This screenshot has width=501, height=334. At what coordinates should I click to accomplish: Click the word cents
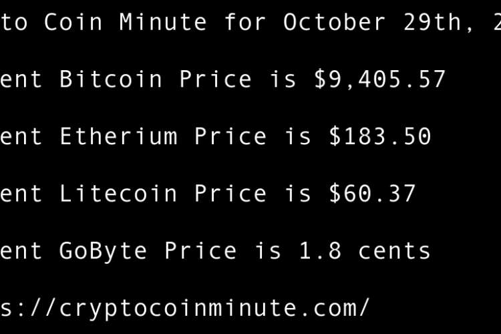tap(394, 251)
